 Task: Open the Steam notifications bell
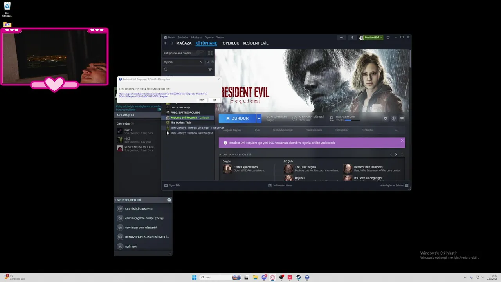click(x=352, y=38)
